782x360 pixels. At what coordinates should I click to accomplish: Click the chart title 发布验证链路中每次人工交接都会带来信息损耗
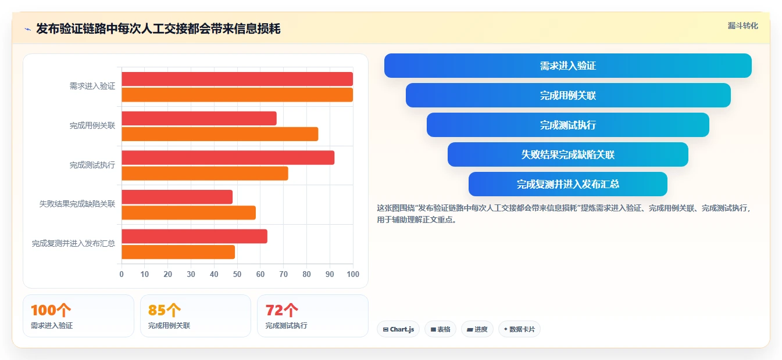[x=158, y=29]
